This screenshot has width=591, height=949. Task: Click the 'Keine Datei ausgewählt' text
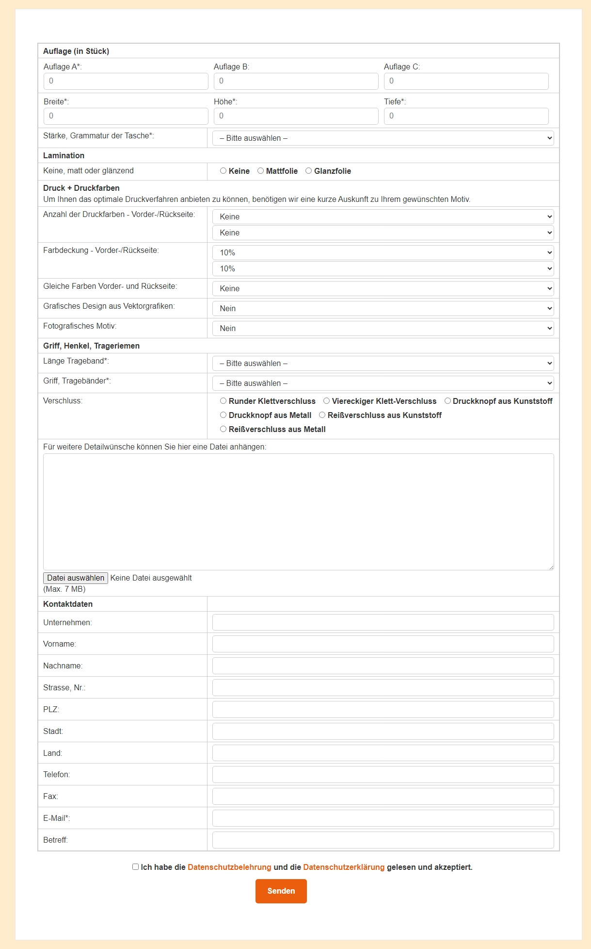pyautogui.click(x=151, y=578)
